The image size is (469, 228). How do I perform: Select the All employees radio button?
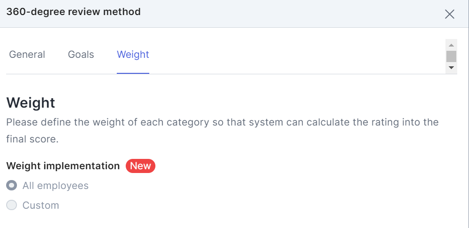click(x=12, y=186)
